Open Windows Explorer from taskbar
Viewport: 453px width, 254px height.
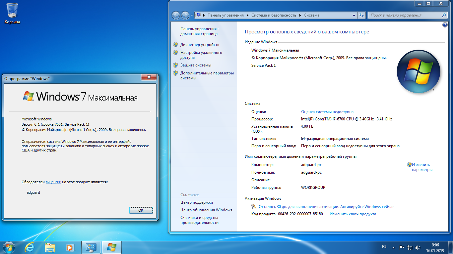50,247
